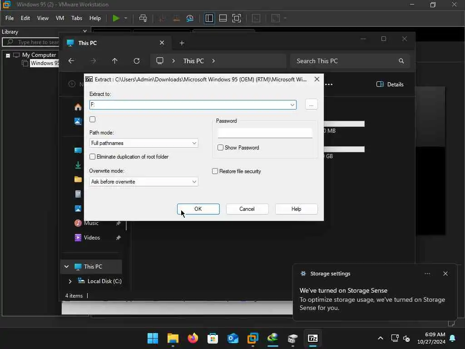
Task: Open VMware Tabs menu
Action: click(76, 18)
